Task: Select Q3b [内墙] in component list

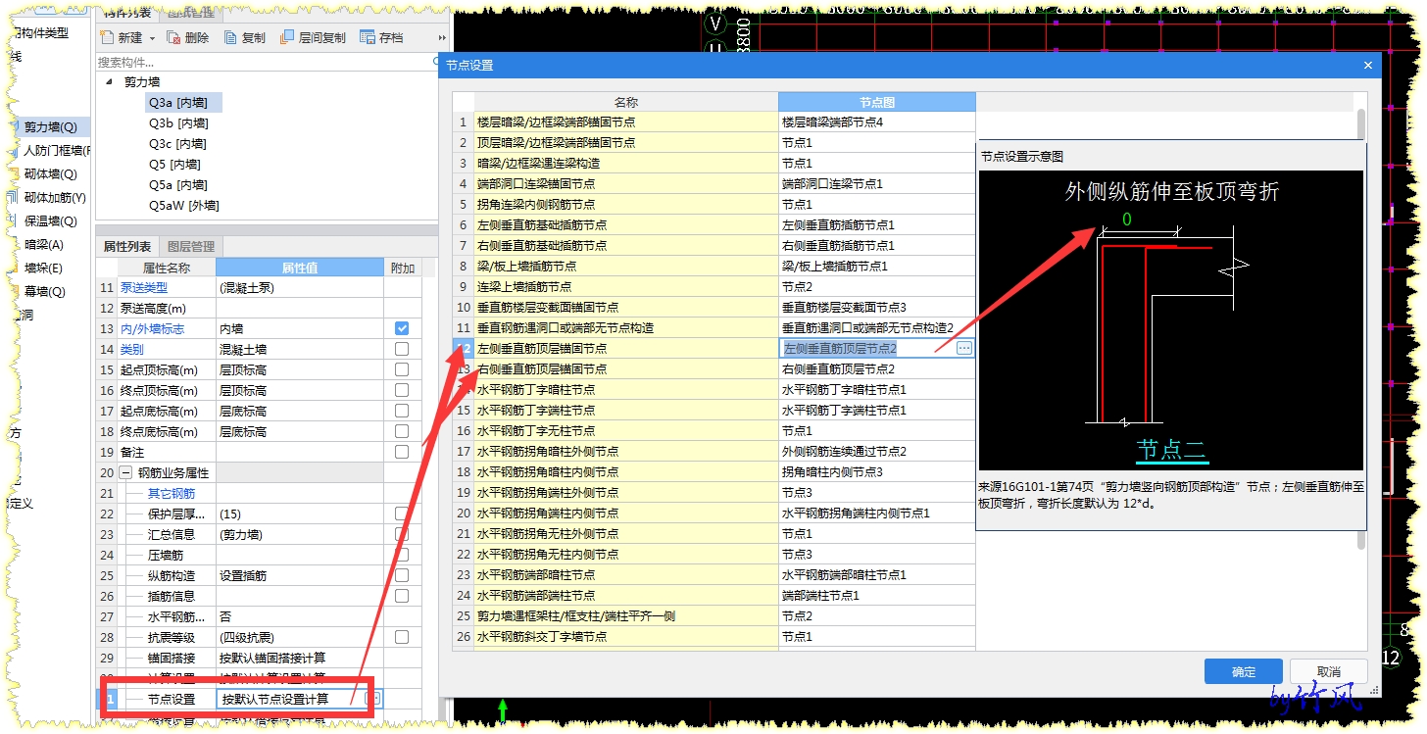Action: [178, 123]
